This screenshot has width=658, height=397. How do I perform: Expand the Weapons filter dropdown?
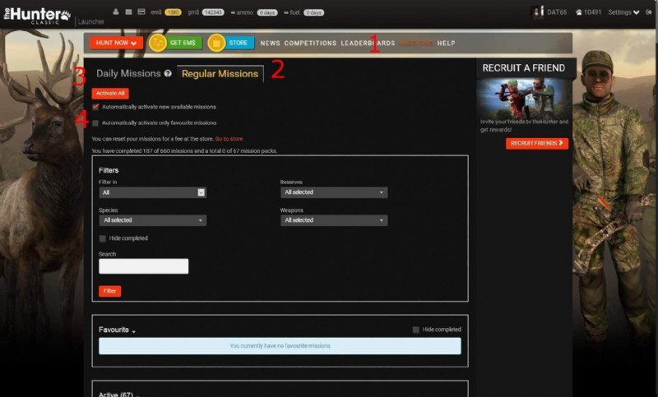(333, 220)
